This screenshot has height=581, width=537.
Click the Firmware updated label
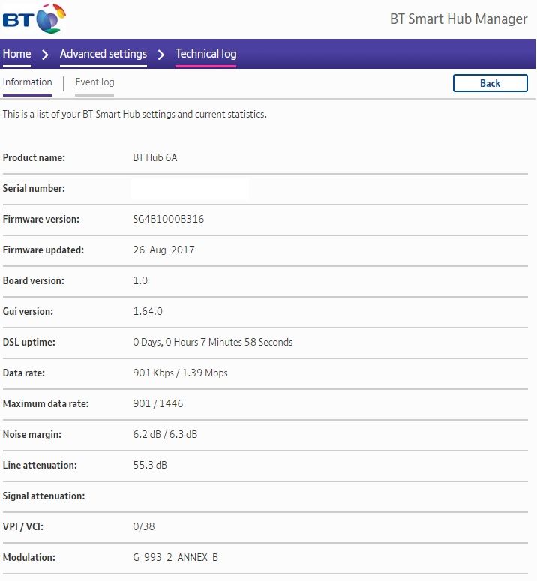click(x=43, y=250)
